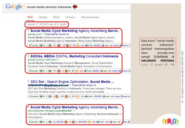Click links icon before L: 0 under our-client.html
This screenshot has height=128, width=185.
[x=59, y=71]
